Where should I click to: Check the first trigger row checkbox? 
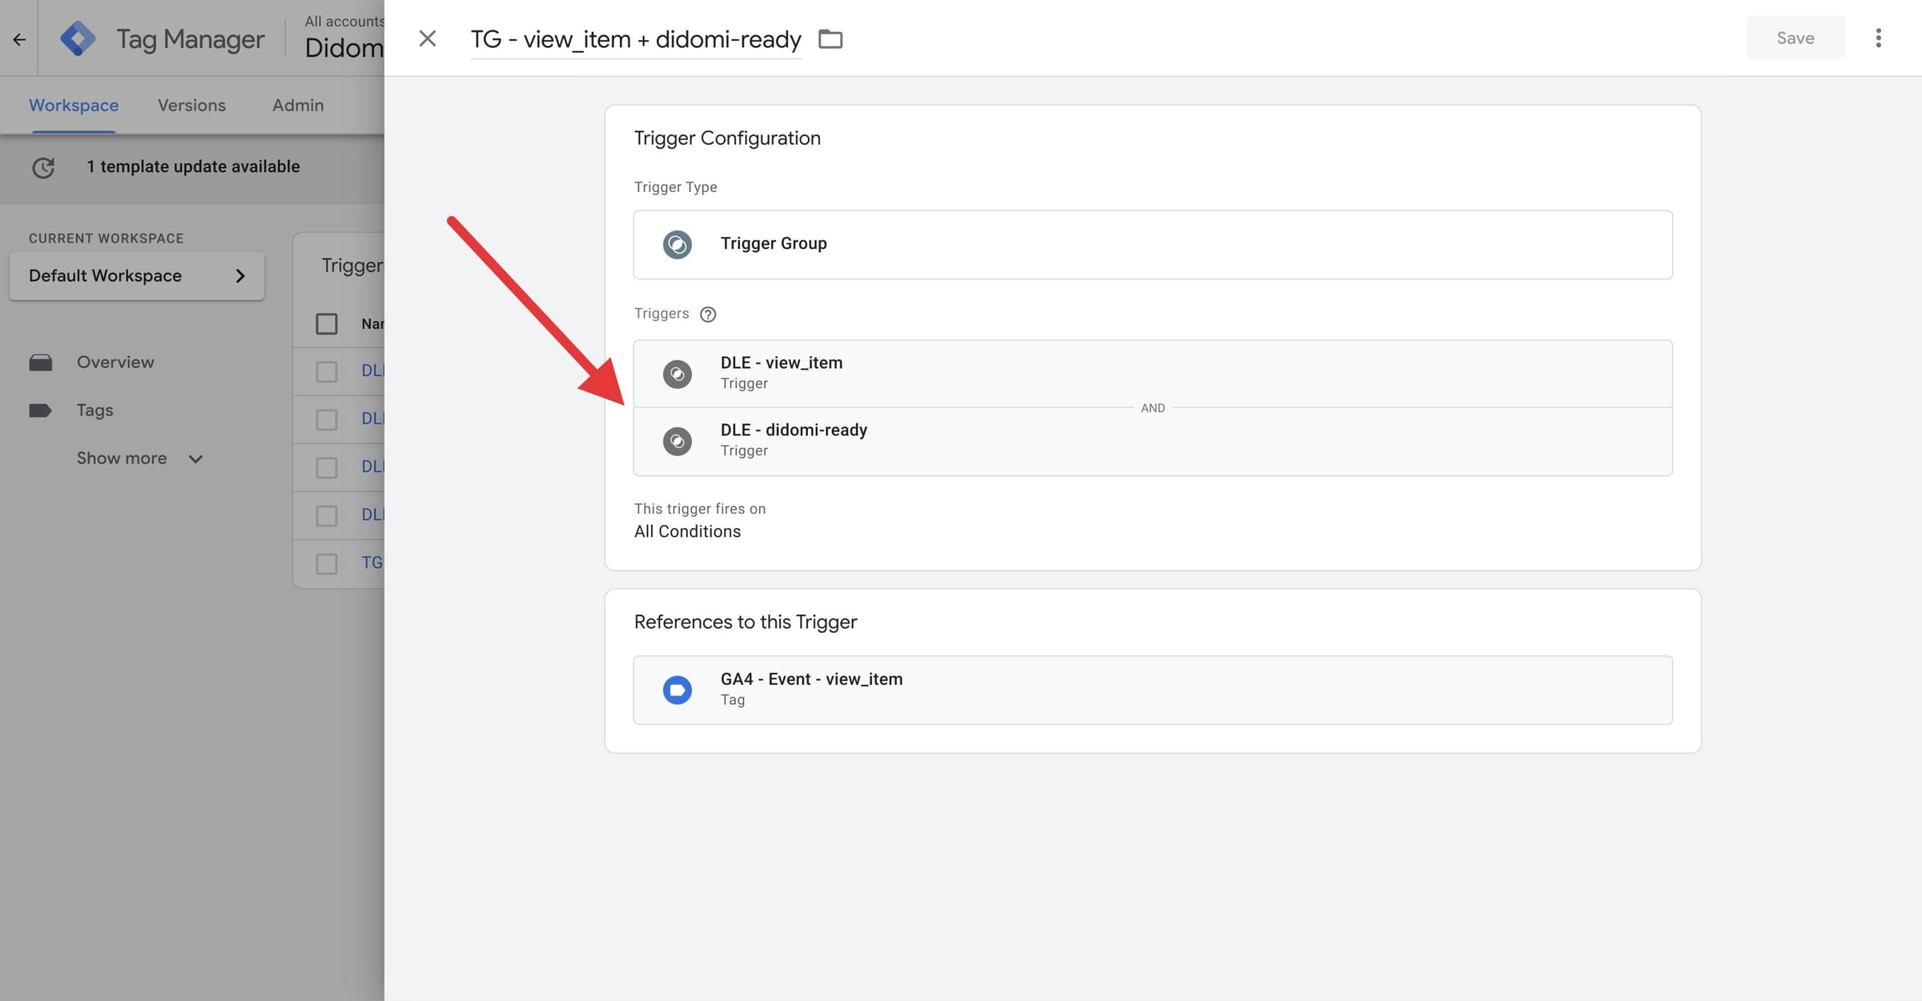[327, 371]
